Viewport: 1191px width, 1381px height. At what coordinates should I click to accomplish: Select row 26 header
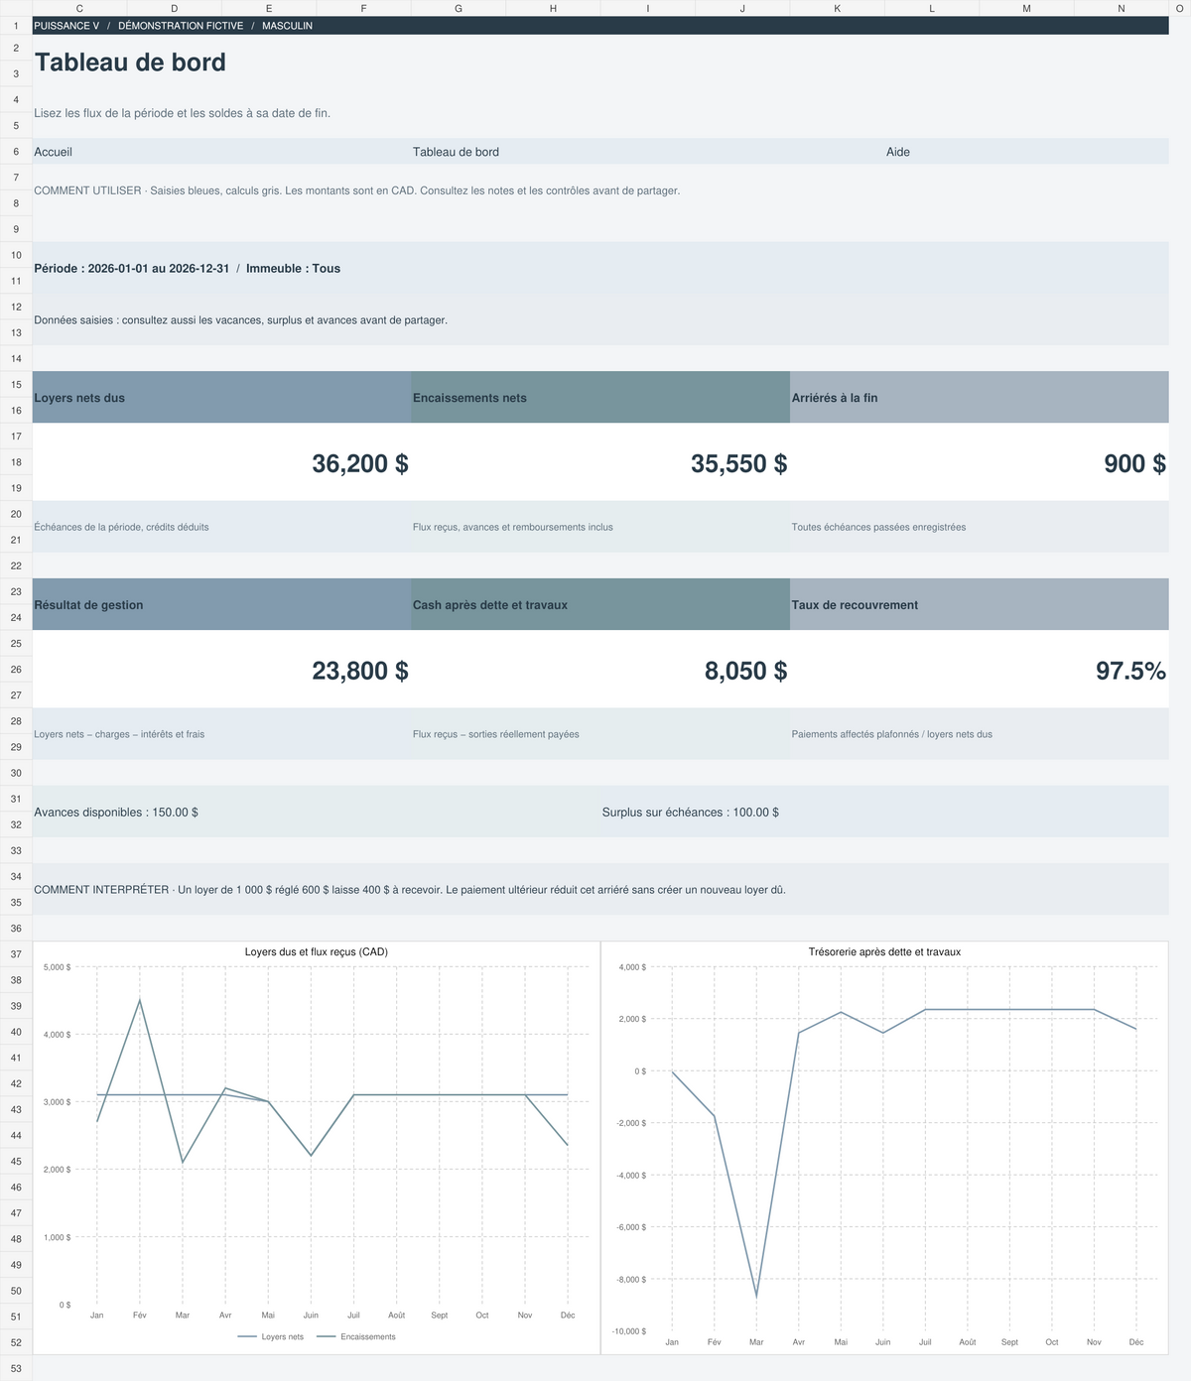click(x=16, y=670)
